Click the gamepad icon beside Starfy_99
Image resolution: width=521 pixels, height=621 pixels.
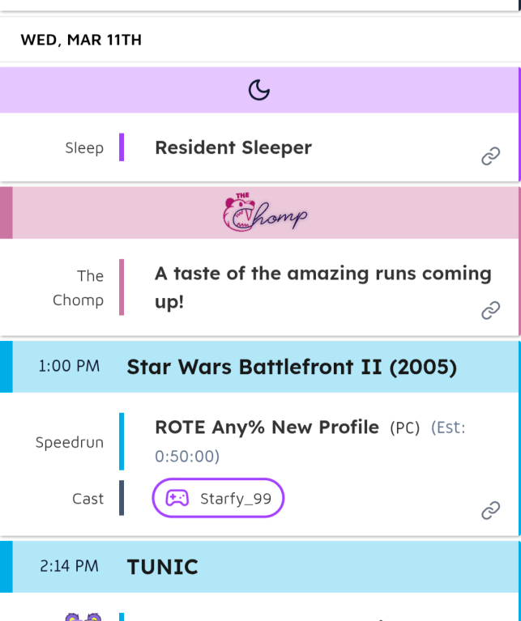[x=177, y=499]
